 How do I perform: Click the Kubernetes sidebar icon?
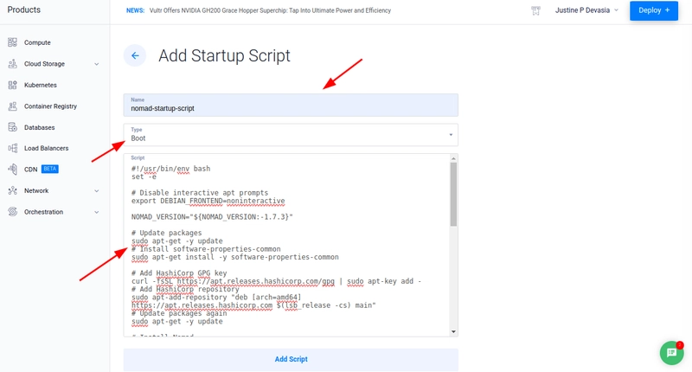coord(12,85)
